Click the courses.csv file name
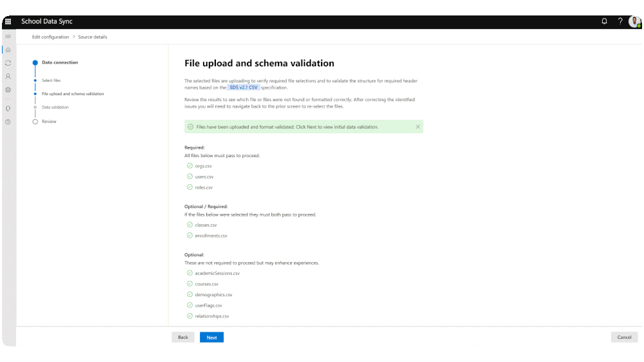The height and width of the screenshot is (362, 644). click(206, 284)
